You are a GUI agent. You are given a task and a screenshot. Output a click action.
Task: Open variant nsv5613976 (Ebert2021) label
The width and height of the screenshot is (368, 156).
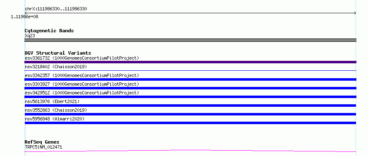[52, 101]
